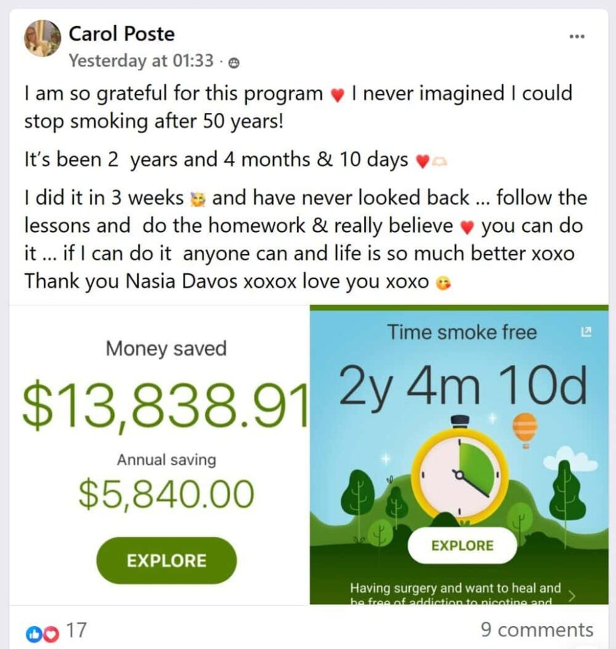This screenshot has height=649, width=616.
Task: Click the hot air balloon icon
Action: (525, 430)
